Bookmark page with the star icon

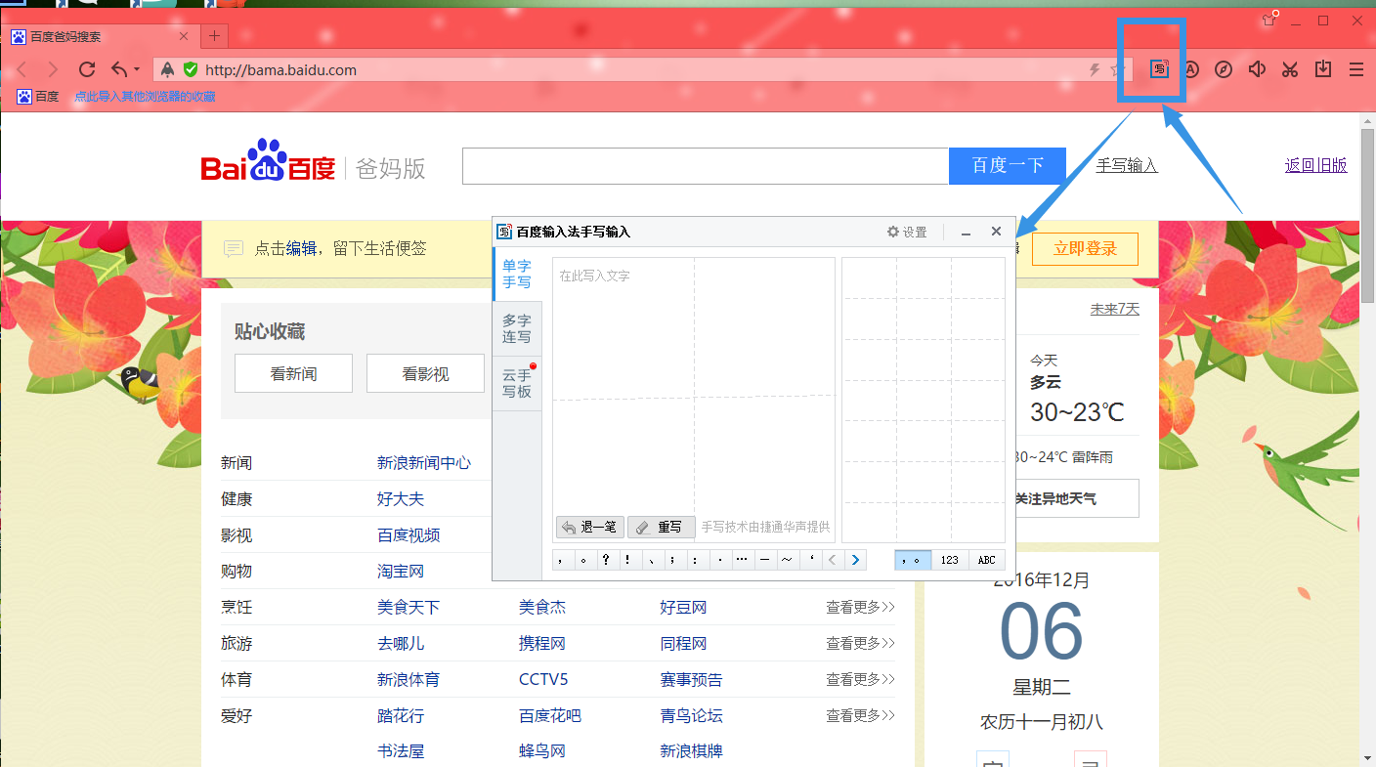(1118, 69)
